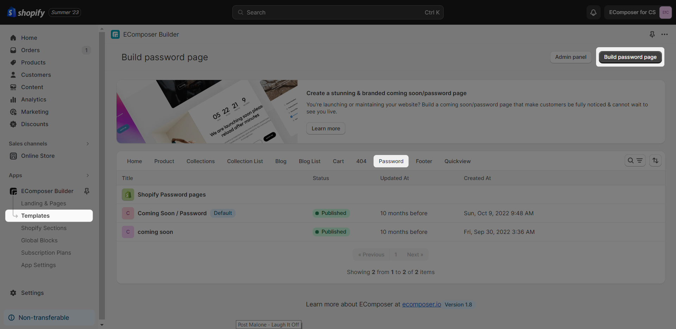Click the Customers person icon
Viewport: 676px width, 329px height.
coord(13,75)
